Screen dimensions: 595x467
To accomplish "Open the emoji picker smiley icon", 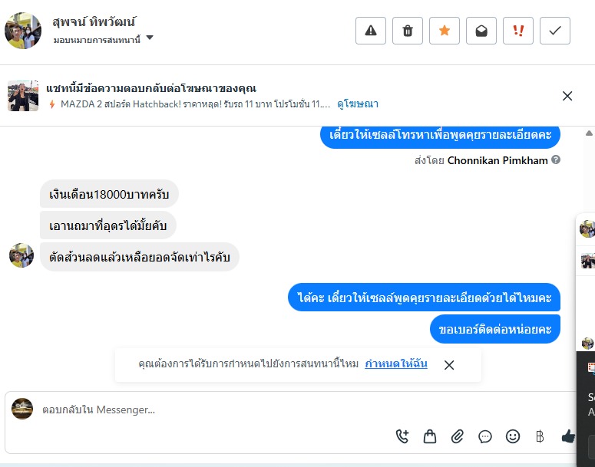I will click(513, 436).
